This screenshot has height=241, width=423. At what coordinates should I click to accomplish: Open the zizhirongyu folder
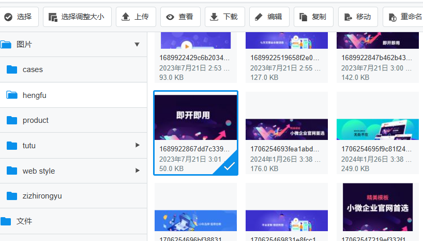[x=42, y=196]
